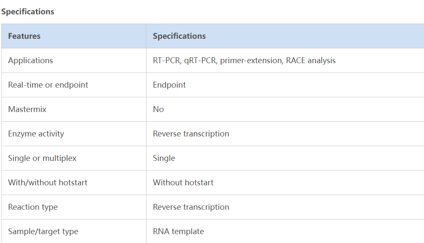Screen dimensions: 424x243
Task: Click the Endpoint value cell
Action: [169, 85]
